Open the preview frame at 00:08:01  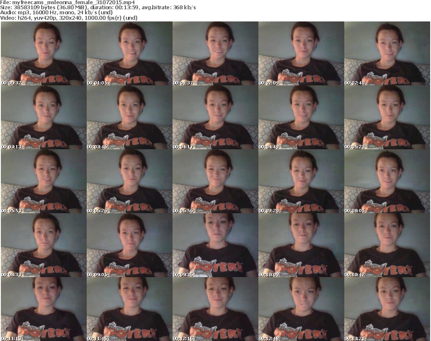(x=387, y=181)
